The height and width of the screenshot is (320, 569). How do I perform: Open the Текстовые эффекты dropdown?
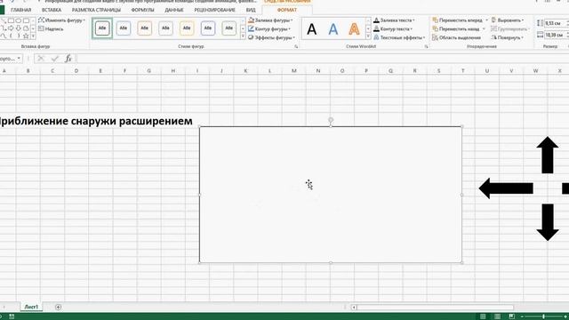(399, 37)
